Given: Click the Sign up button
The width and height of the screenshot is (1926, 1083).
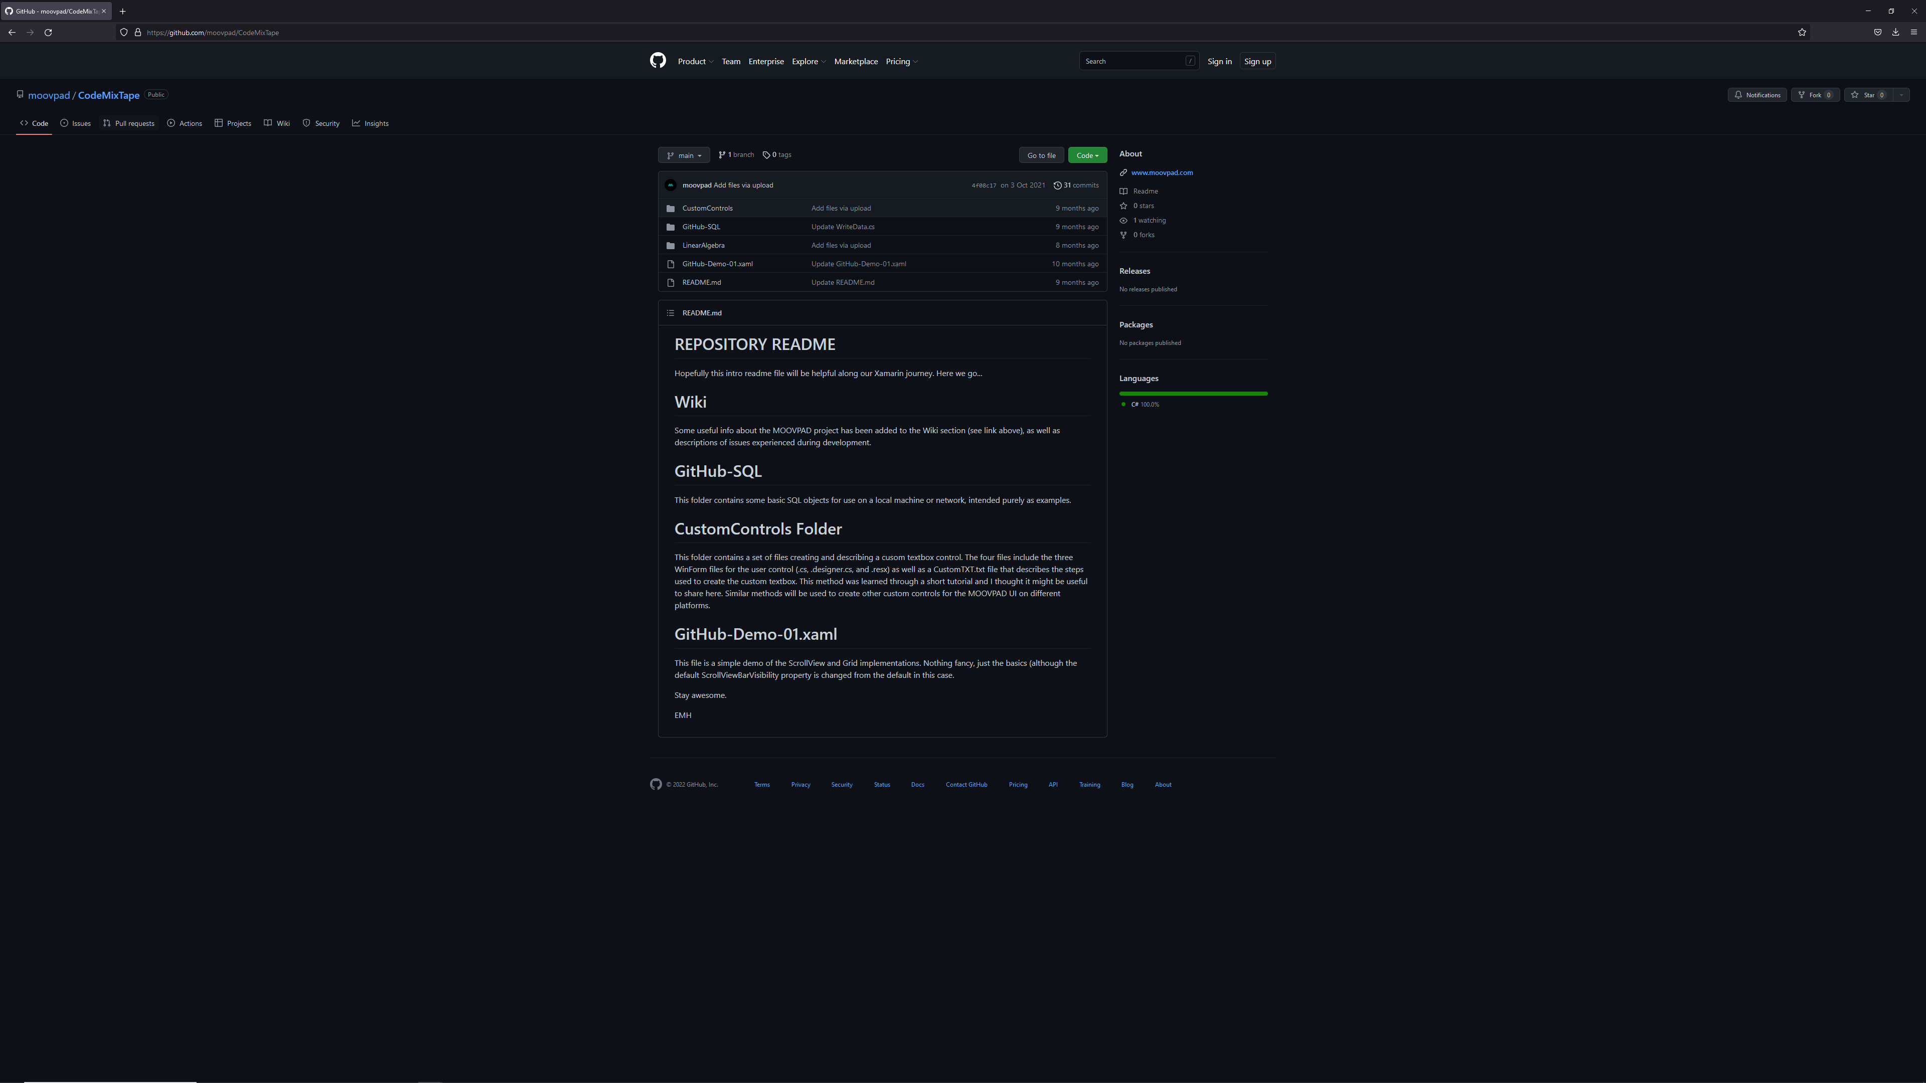Looking at the screenshot, I should (x=1257, y=61).
